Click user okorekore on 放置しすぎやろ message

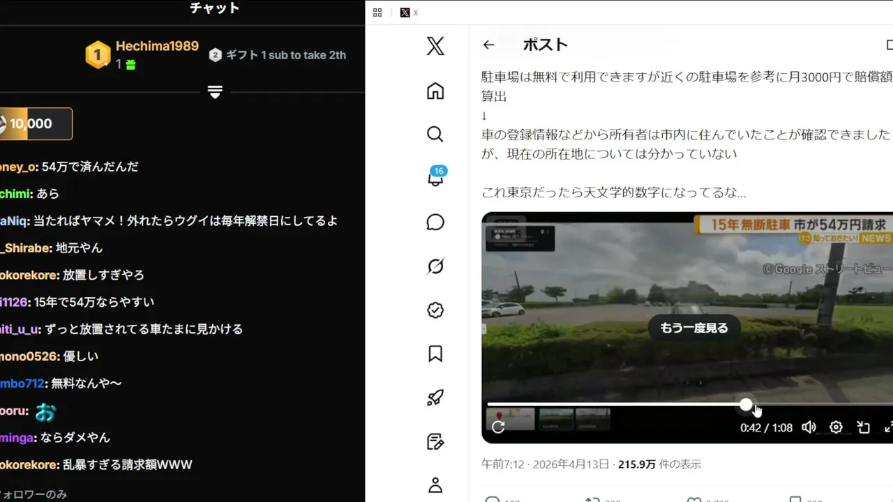coord(29,275)
